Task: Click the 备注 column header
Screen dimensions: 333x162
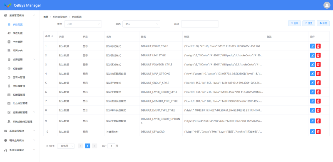Action: click(286, 36)
